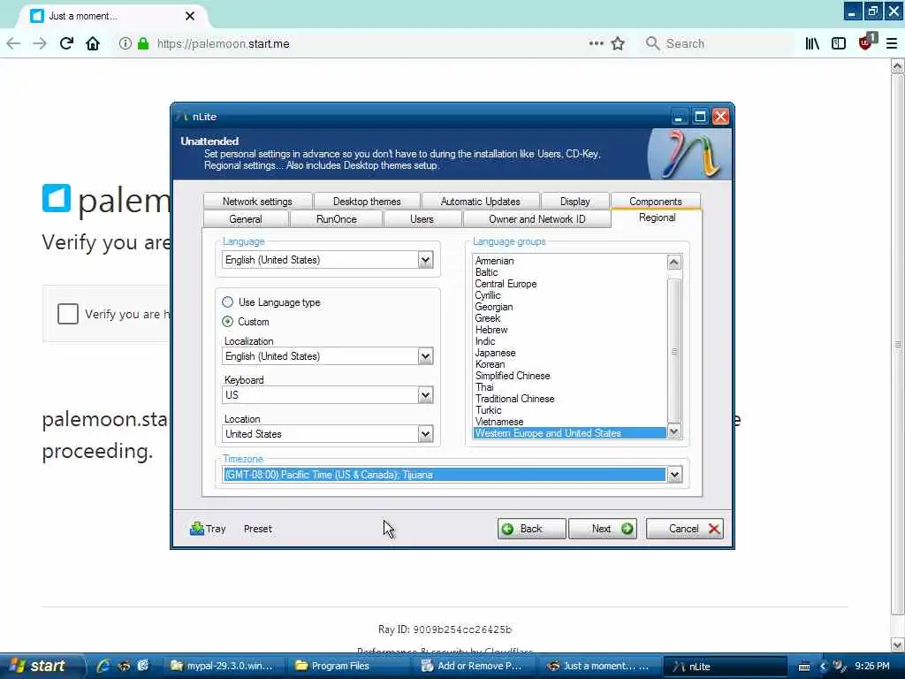Launch Internet Explorer from quick launch

point(103,666)
